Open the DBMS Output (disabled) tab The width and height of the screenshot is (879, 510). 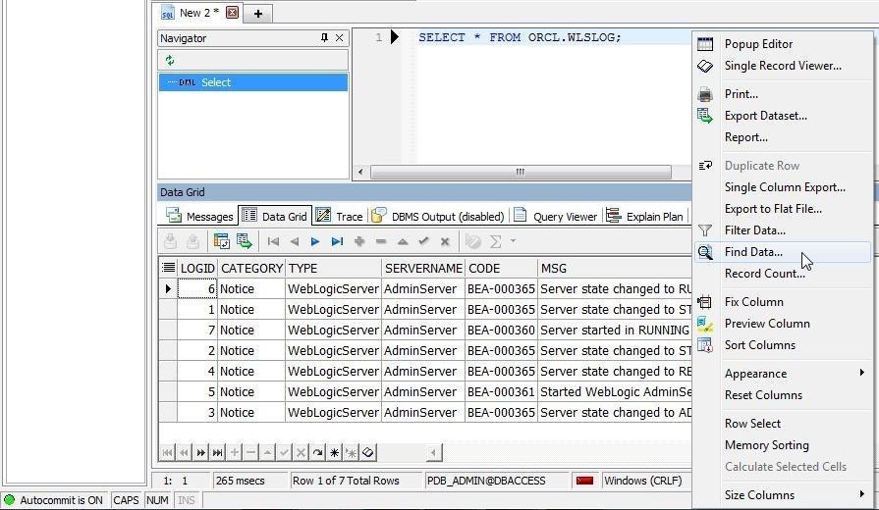tap(438, 216)
